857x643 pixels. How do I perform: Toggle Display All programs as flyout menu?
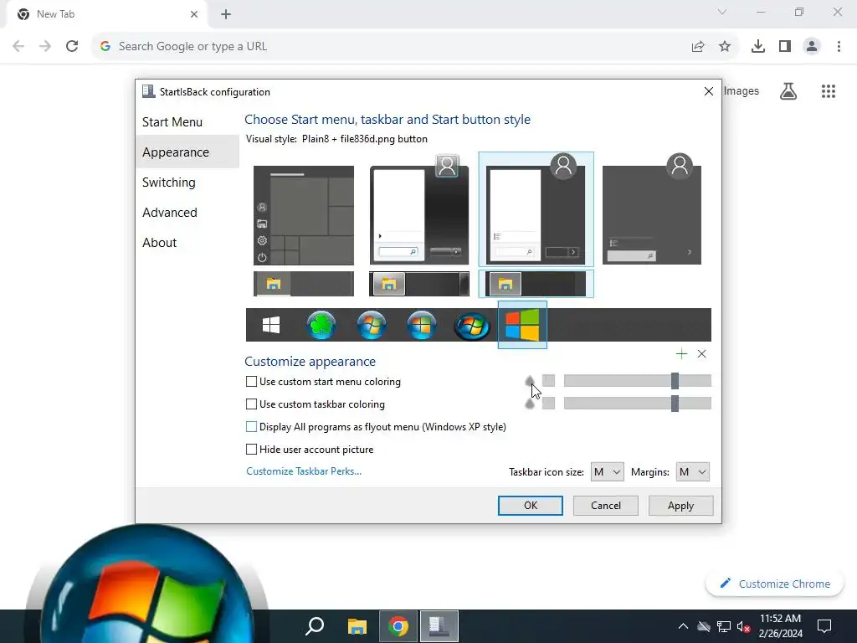click(x=251, y=426)
